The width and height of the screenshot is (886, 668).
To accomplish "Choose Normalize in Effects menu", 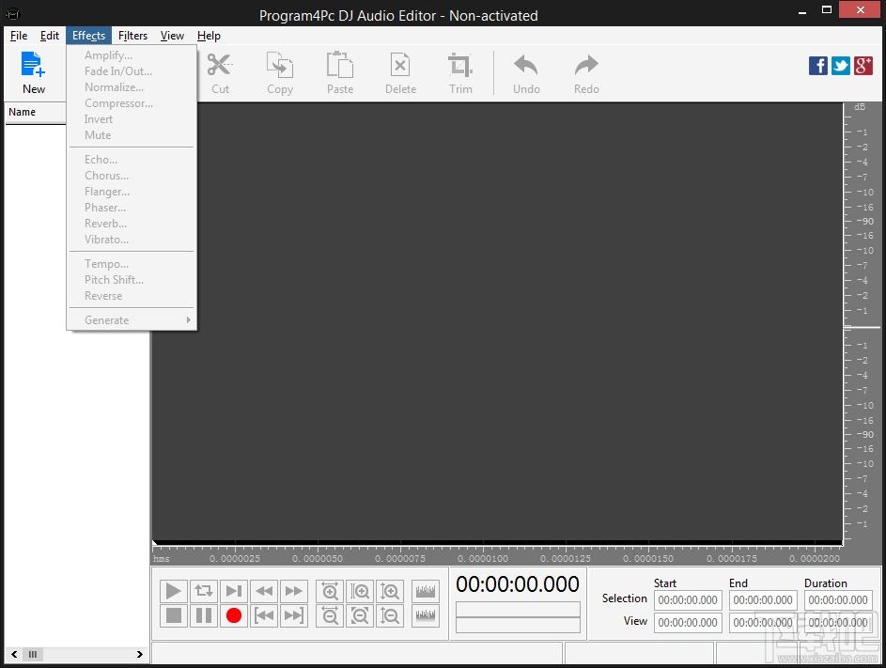I will tap(132, 87).
